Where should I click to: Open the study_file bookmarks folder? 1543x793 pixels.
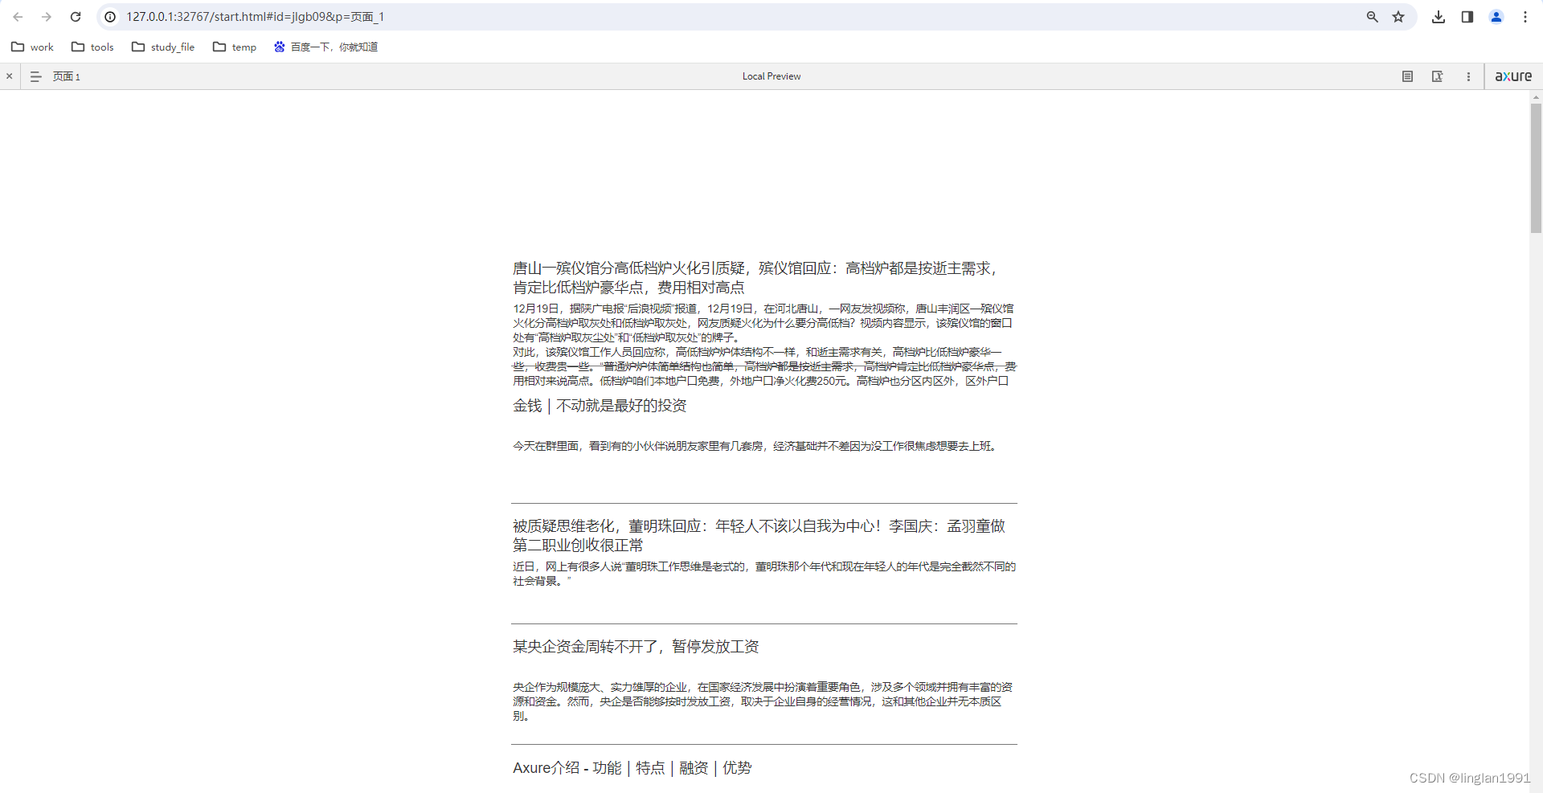(x=163, y=47)
